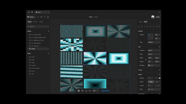Switch to the Assets tab
The image size is (186, 104).
pyautogui.click(x=41, y=22)
